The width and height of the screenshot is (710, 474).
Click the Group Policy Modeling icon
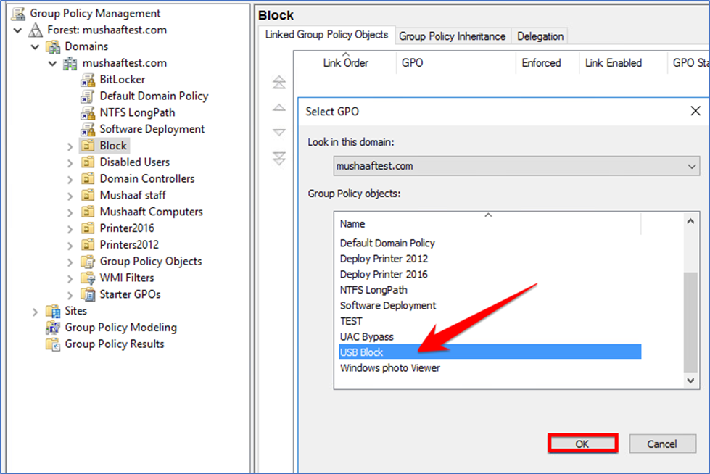click(53, 328)
